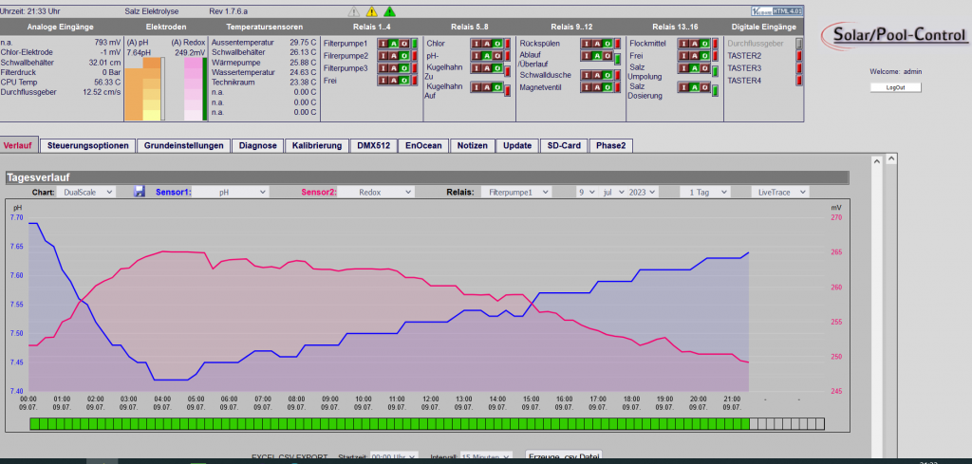Screen dimensions: 972x464
Task: Open the Grundeinstellungen tab
Action: click(x=183, y=145)
